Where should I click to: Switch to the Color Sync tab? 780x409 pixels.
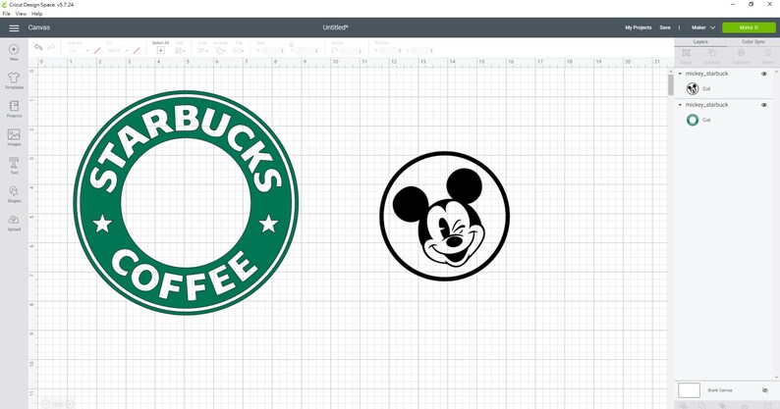point(753,42)
